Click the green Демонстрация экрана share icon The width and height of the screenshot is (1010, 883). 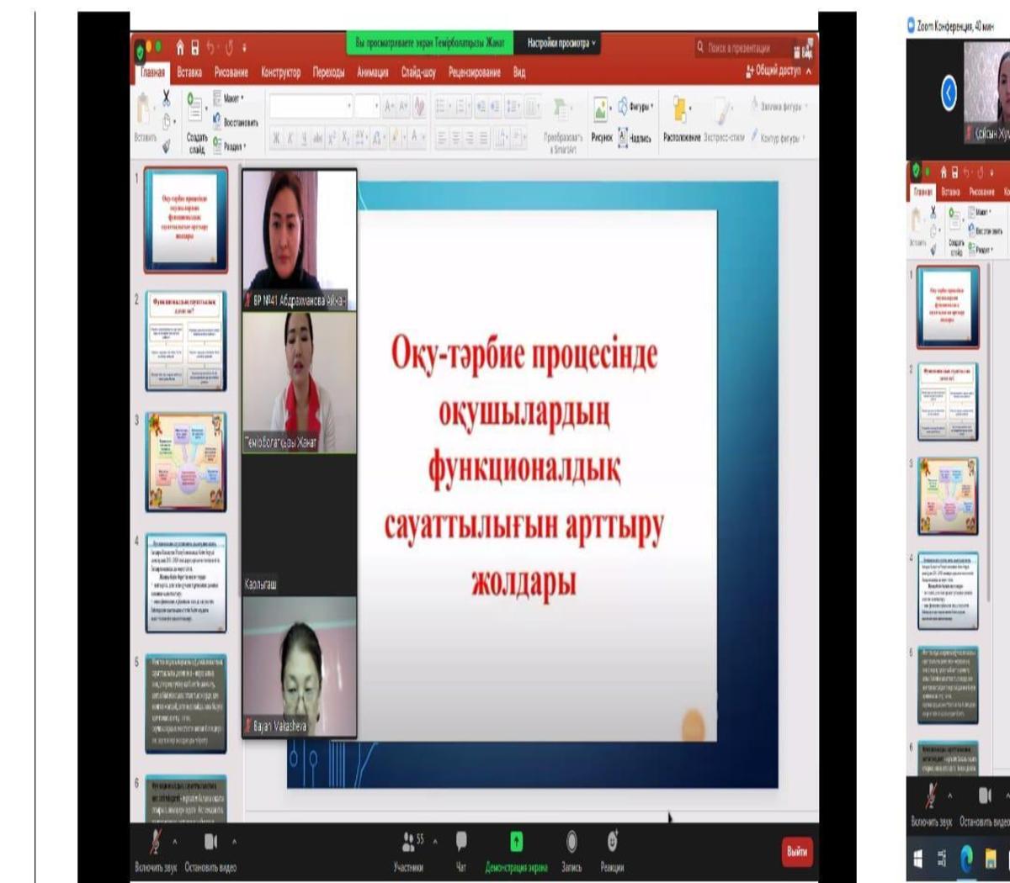(x=516, y=842)
